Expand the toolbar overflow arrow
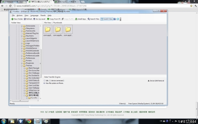 pos(120,19)
